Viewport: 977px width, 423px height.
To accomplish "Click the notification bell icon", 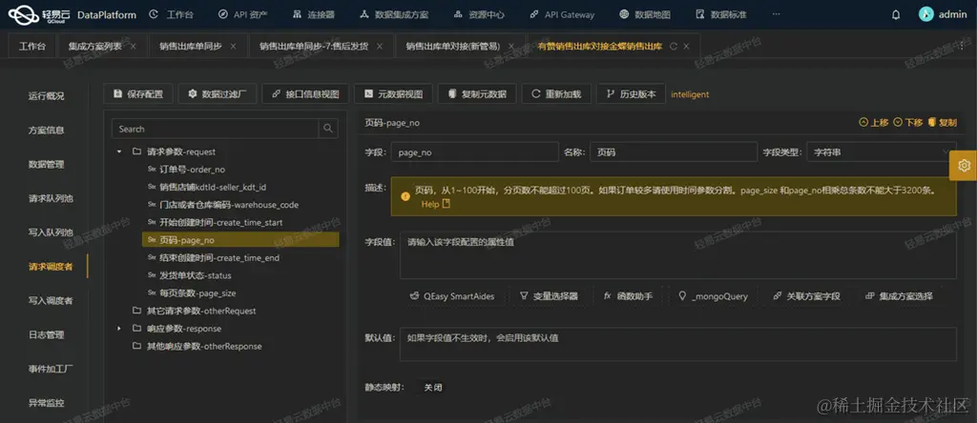I will (x=896, y=14).
